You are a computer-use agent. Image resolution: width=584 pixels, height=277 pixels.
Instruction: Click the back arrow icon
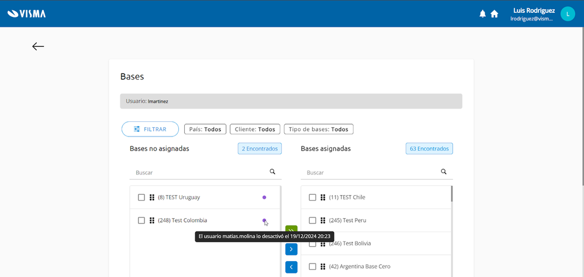click(x=38, y=47)
